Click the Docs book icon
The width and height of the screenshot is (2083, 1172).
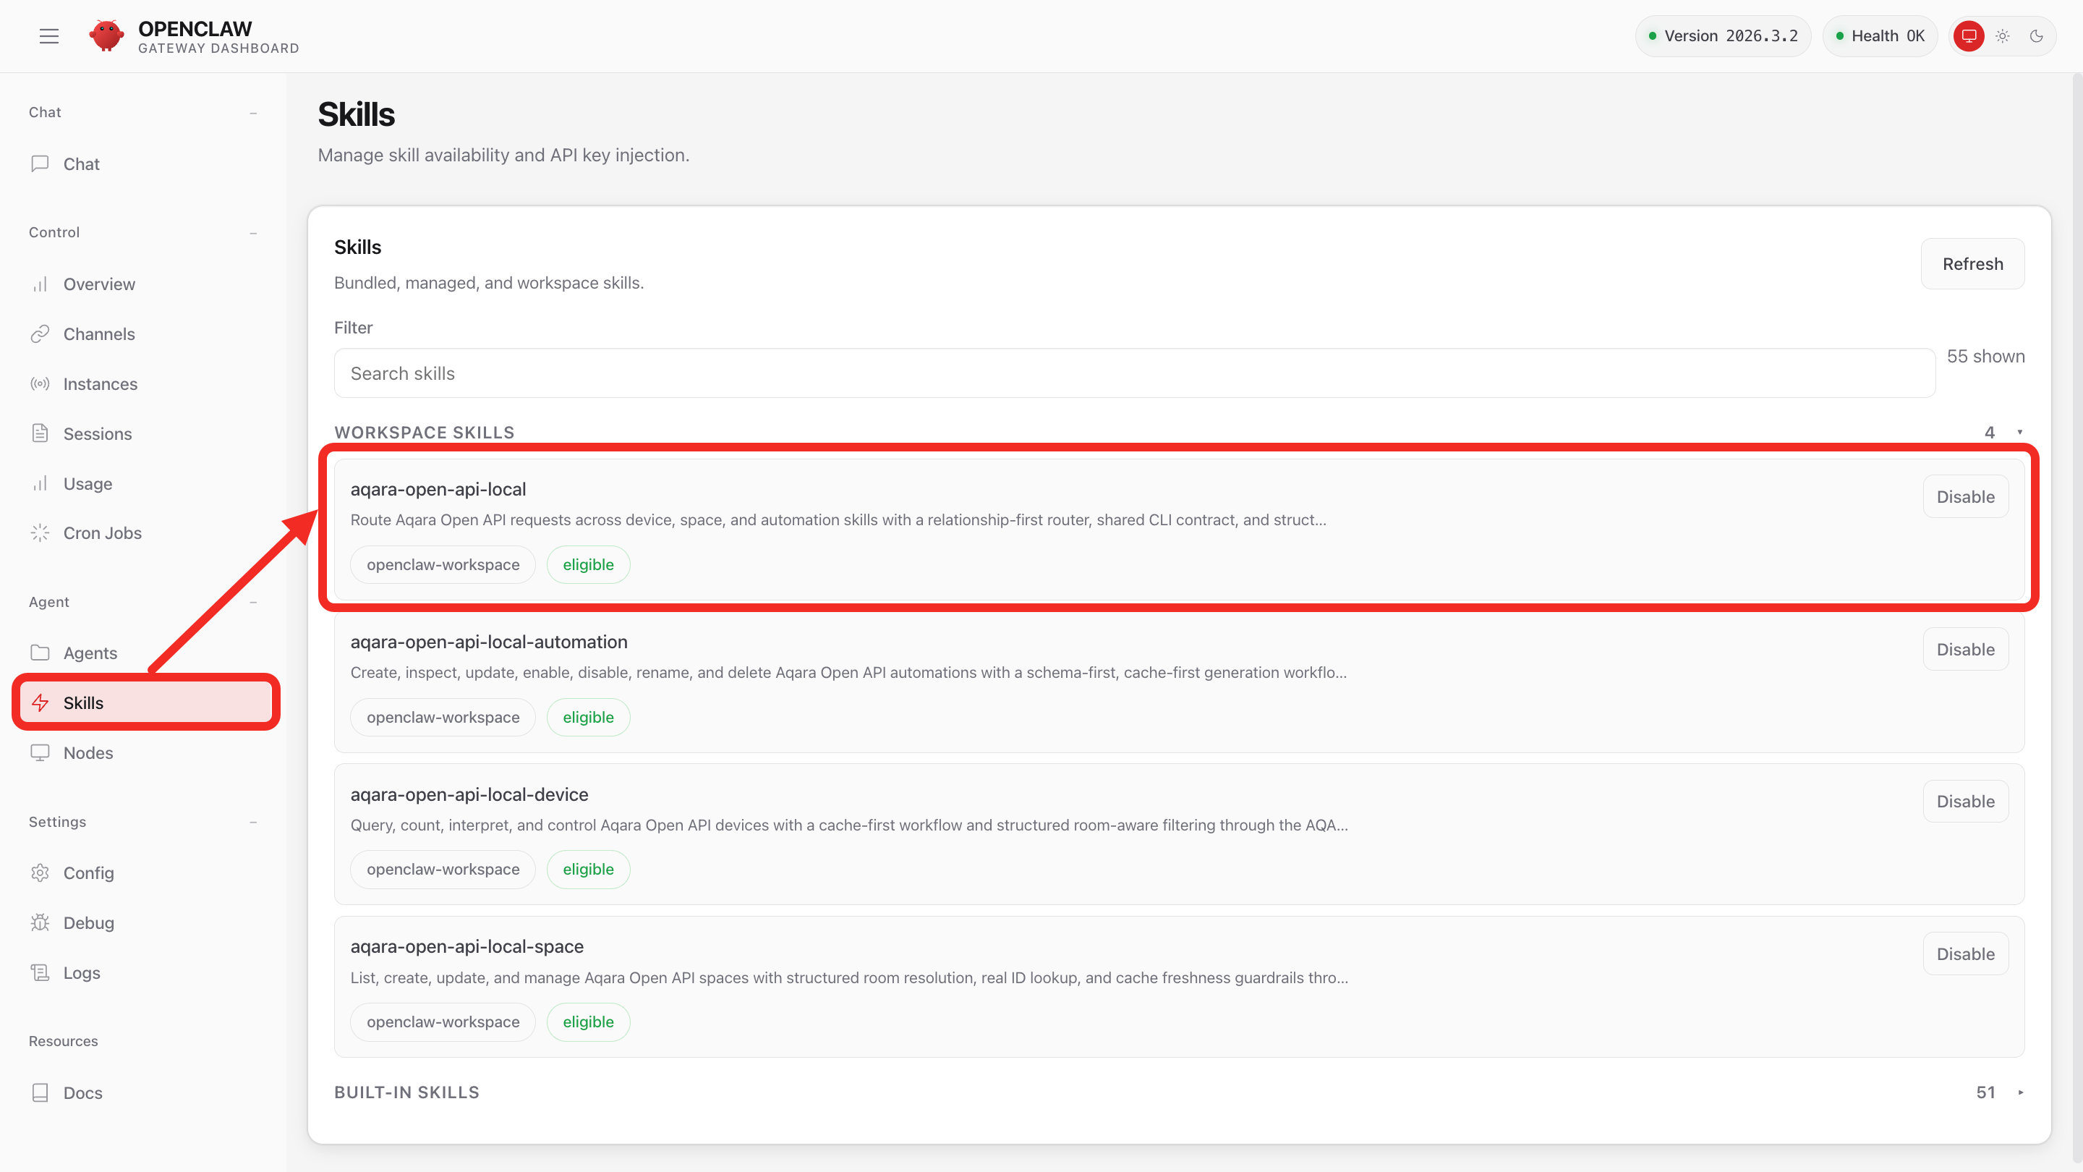[40, 1092]
